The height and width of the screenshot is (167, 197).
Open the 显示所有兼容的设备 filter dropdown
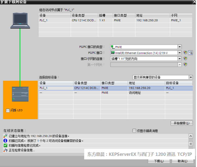(191, 77)
